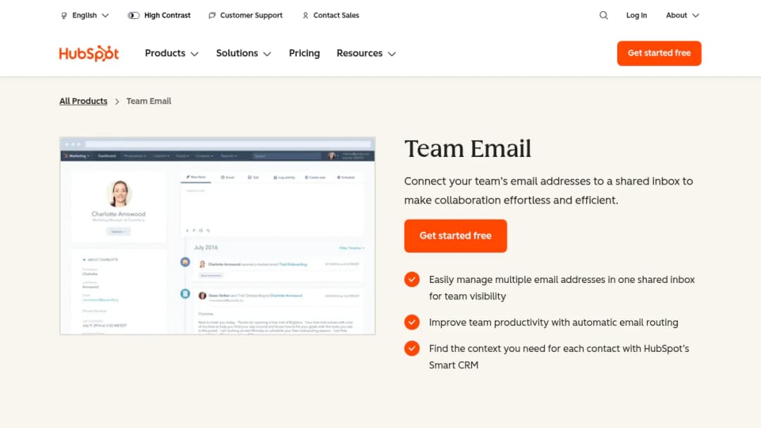The height and width of the screenshot is (428, 761).
Task: Click the Team Email breadcrumb text
Action: 149,101
